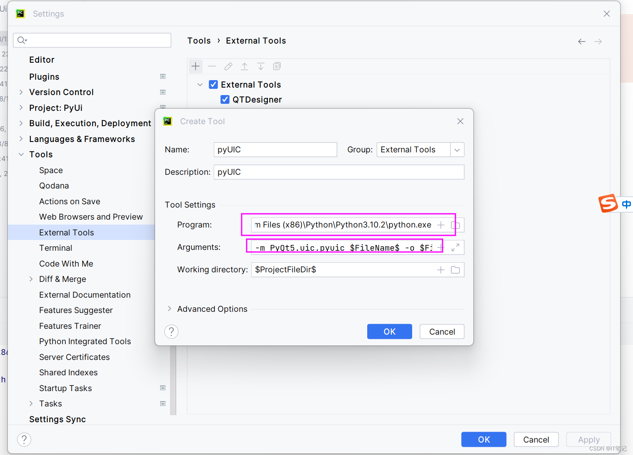Click the forward navigation arrow in Settings

(x=598, y=42)
